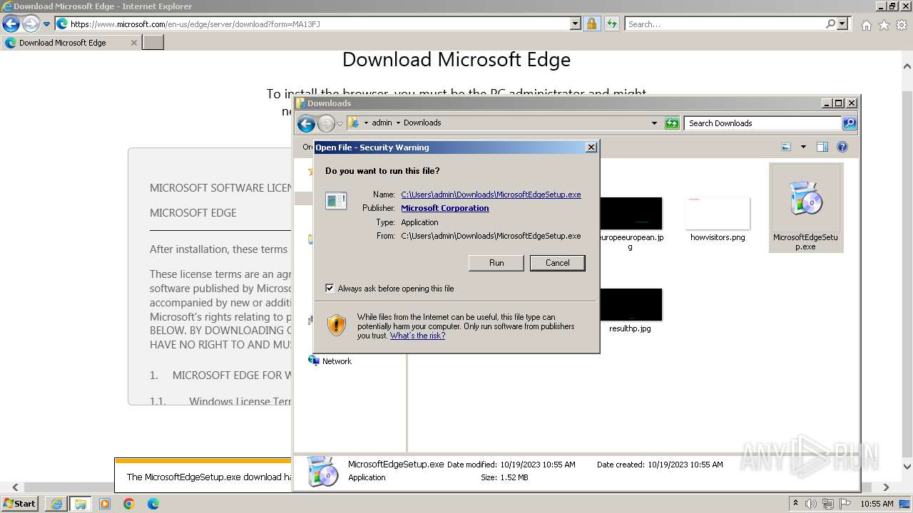Select the howvisitors.png thumbnail
913x513 pixels.
pyautogui.click(x=718, y=213)
